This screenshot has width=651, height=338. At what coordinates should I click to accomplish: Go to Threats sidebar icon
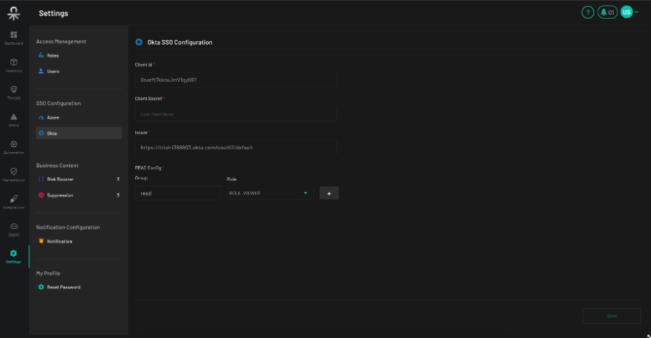click(x=14, y=89)
